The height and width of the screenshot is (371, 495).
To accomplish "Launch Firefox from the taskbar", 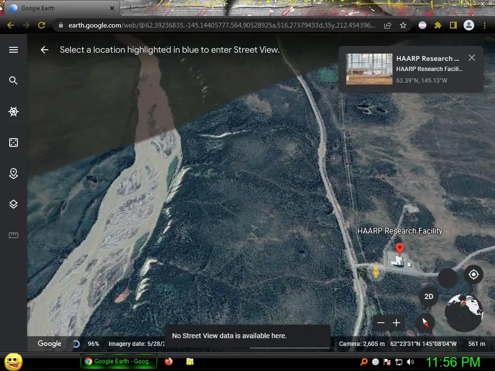I will click(169, 361).
